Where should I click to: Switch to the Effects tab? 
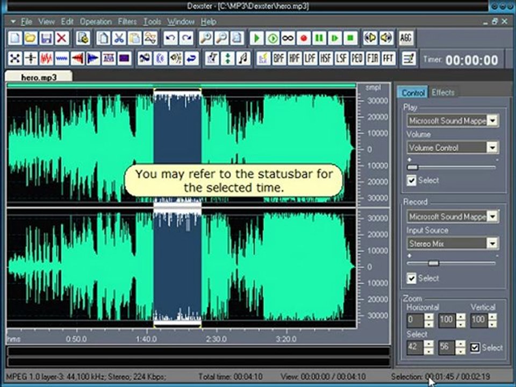point(443,92)
